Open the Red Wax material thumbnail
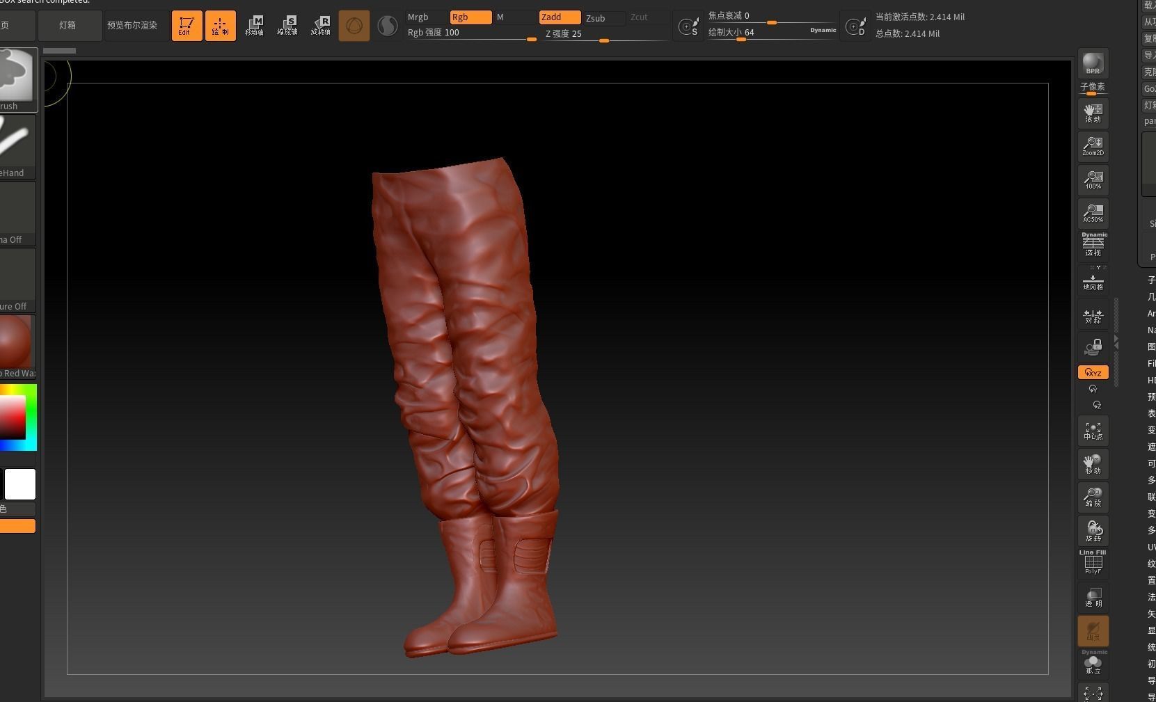The height and width of the screenshot is (702, 1156). (17, 347)
